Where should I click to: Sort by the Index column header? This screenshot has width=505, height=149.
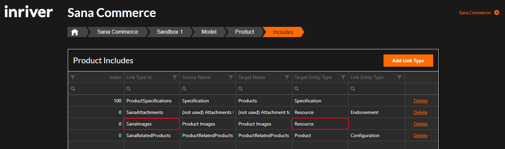115,77
